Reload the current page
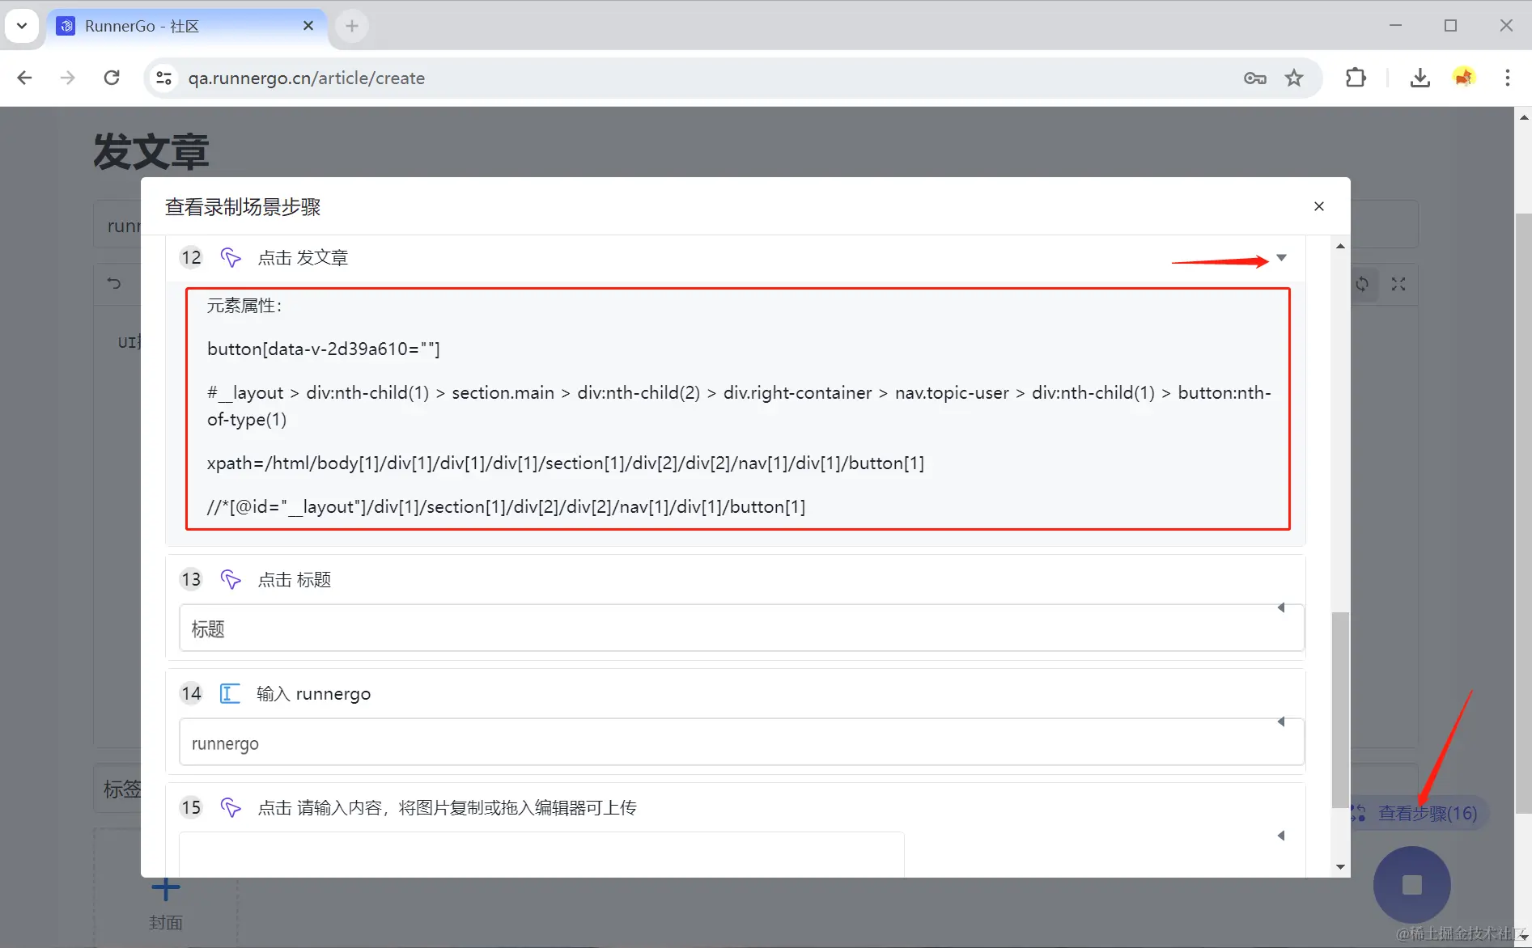Screen dimensions: 1532x948 click(x=112, y=78)
